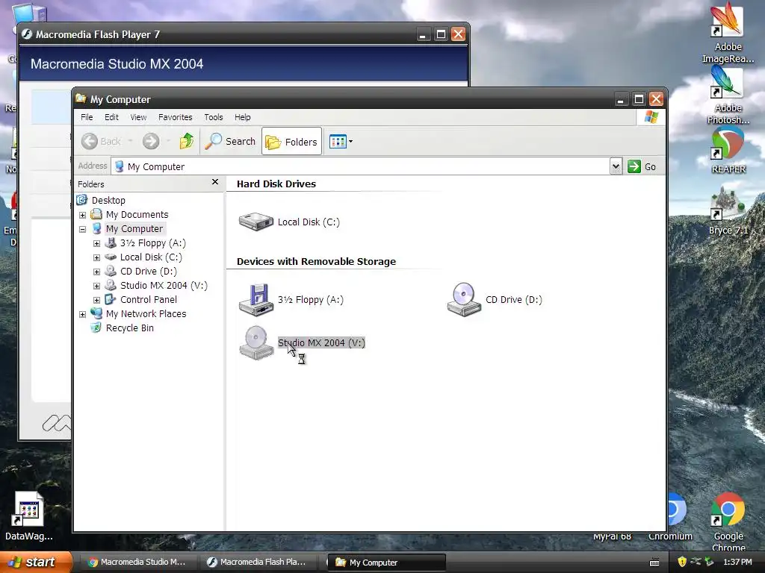Select Recycle Bin in folder tree
This screenshot has width=765, height=573.
pos(130,328)
